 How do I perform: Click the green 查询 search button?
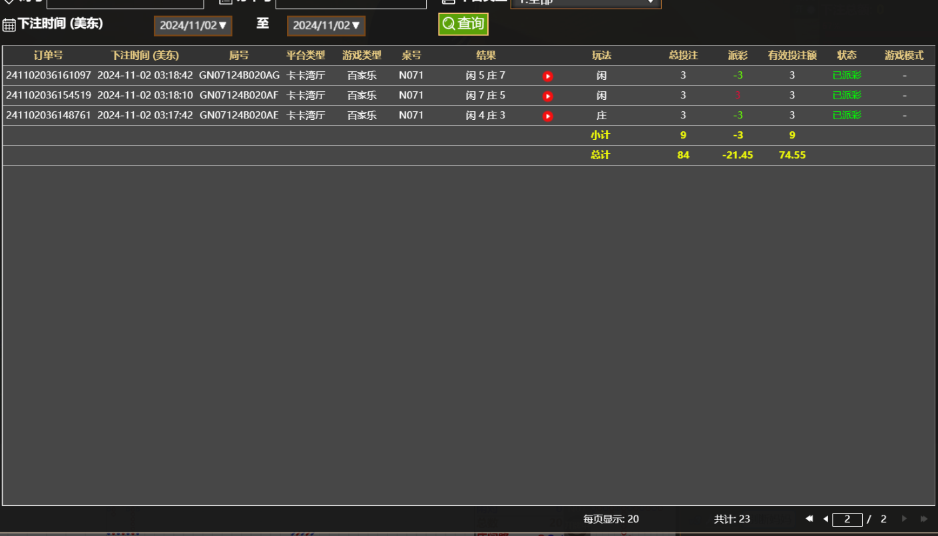(463, 24)
